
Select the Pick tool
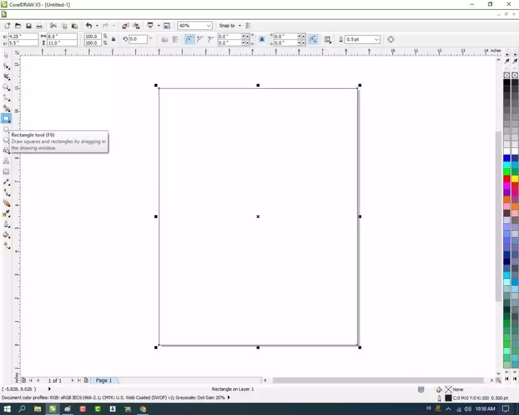6,55
